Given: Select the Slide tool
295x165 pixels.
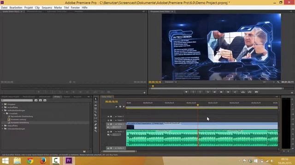Looking at the screenshot, I should [95, 121].
